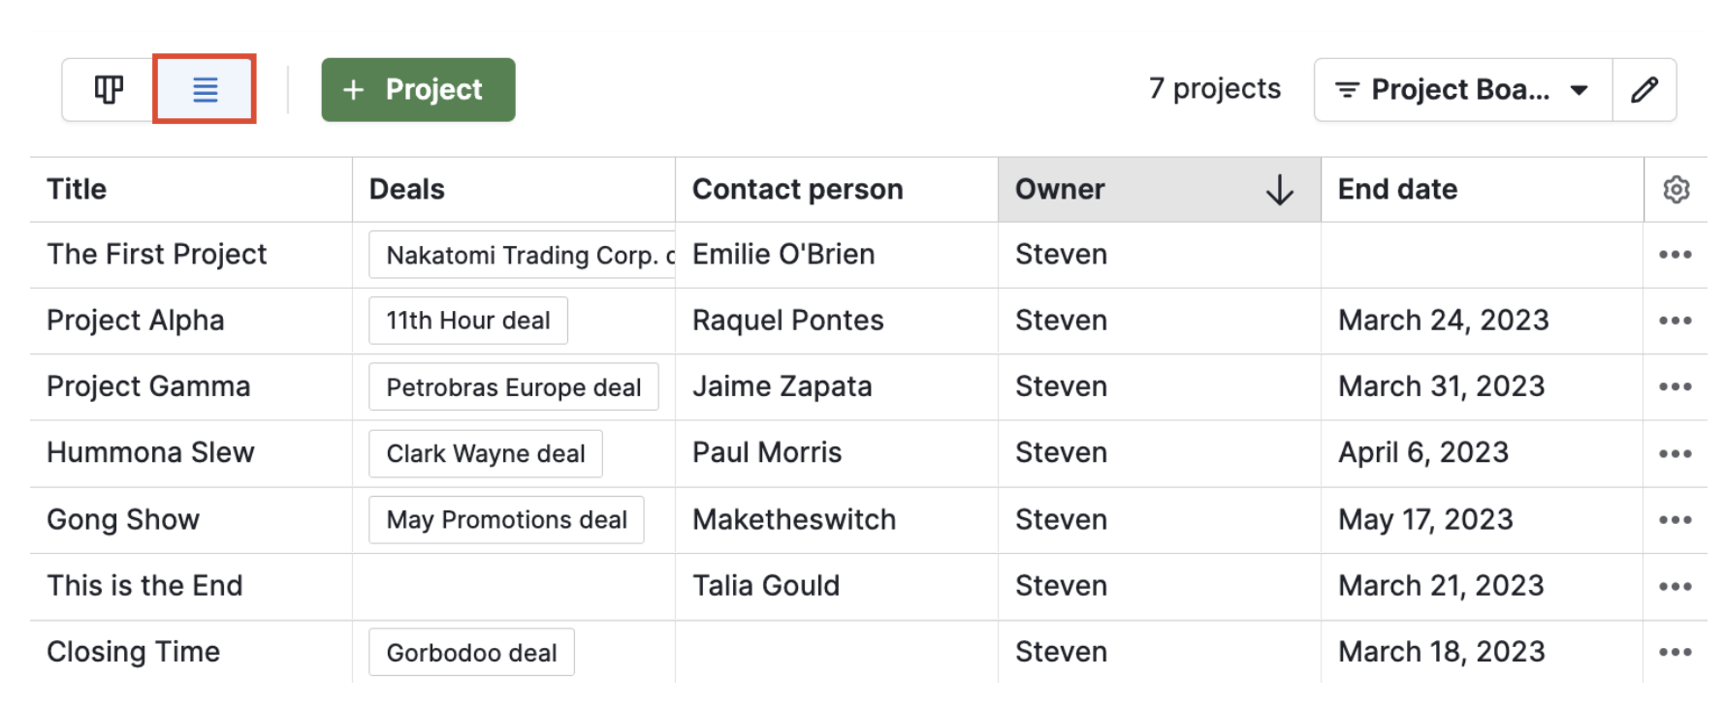Click the Owner sort descending arrow
The image size is (1724, 707).
(x=1279, y=190)
